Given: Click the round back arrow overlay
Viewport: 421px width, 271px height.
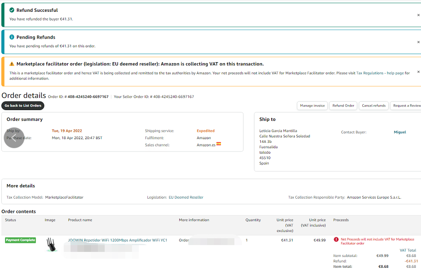Looking at the screenshot, I should (x=14, y=138).
